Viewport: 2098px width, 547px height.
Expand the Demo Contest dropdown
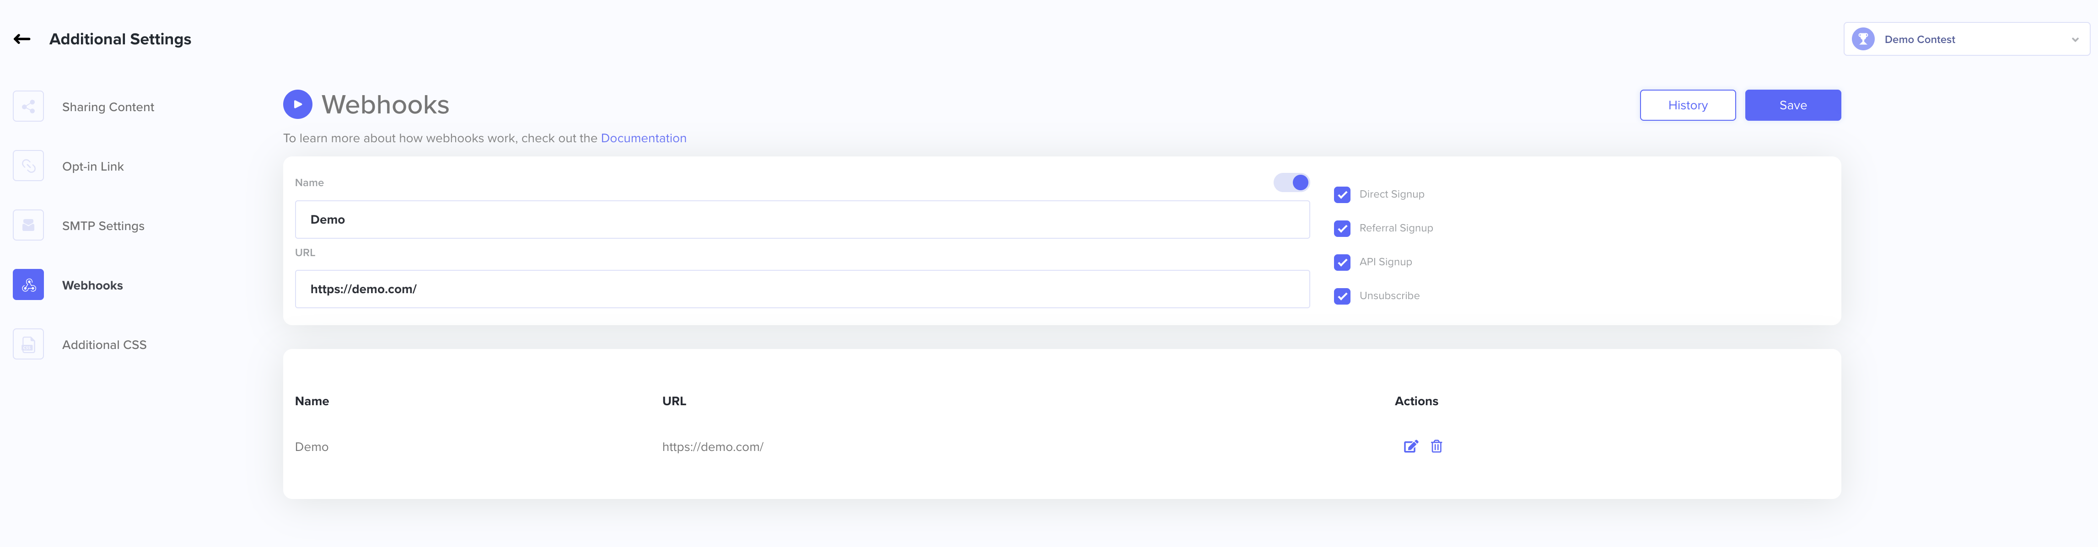pos(1966,39)
